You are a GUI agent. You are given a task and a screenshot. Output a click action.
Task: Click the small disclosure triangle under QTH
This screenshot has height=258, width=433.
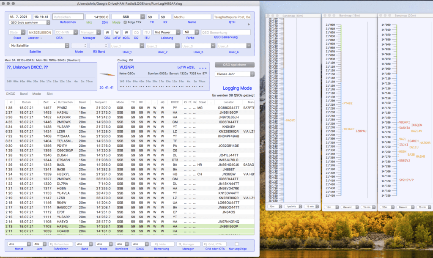click(x=248, y=24)
